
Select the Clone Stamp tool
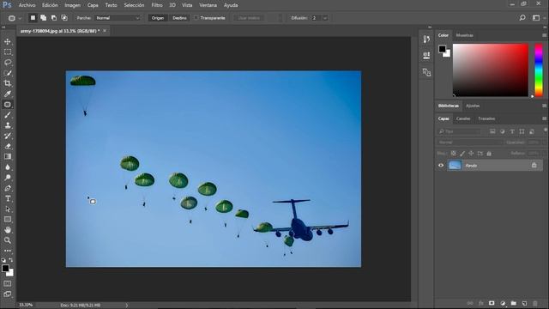[x=8, y=125]
